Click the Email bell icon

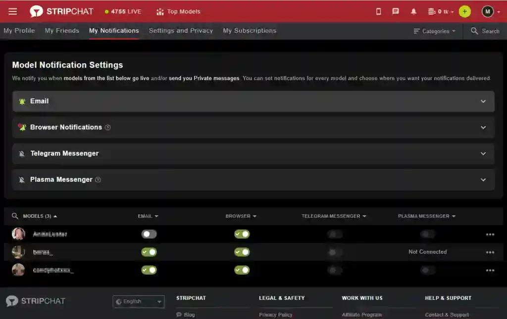(22, 101)
